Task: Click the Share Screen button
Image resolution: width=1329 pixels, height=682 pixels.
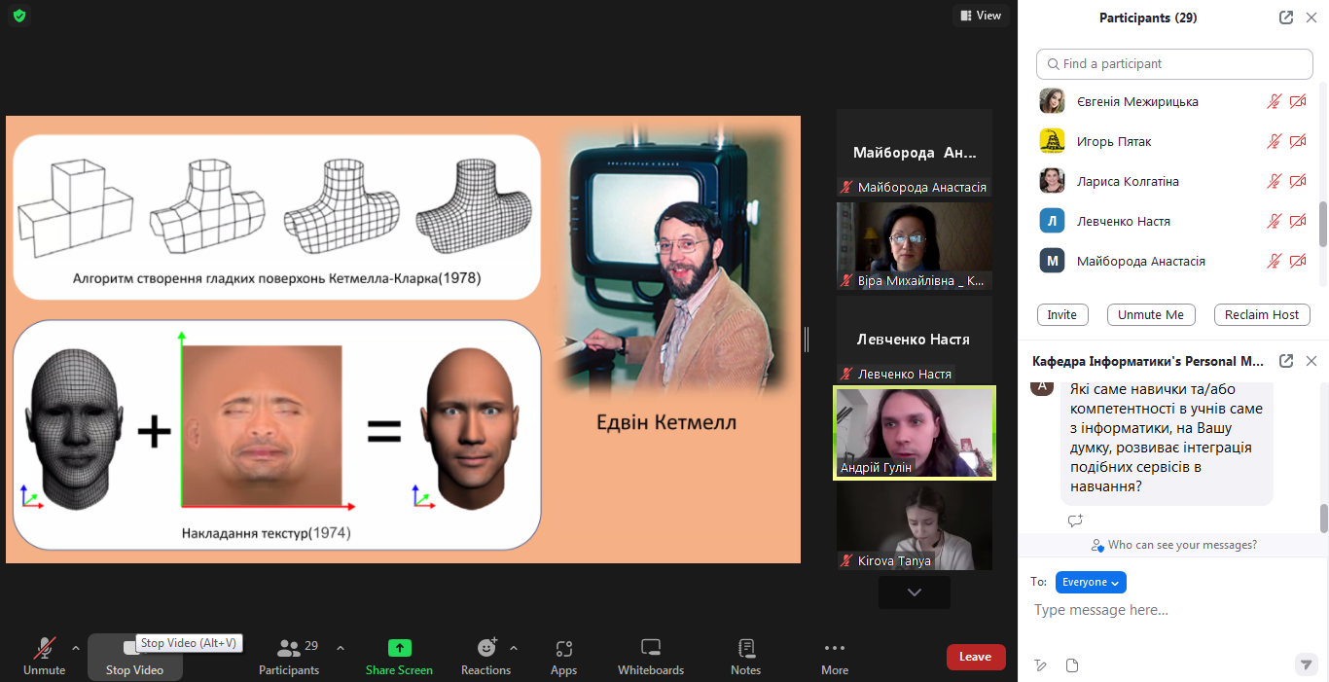Action: (399, 657)
